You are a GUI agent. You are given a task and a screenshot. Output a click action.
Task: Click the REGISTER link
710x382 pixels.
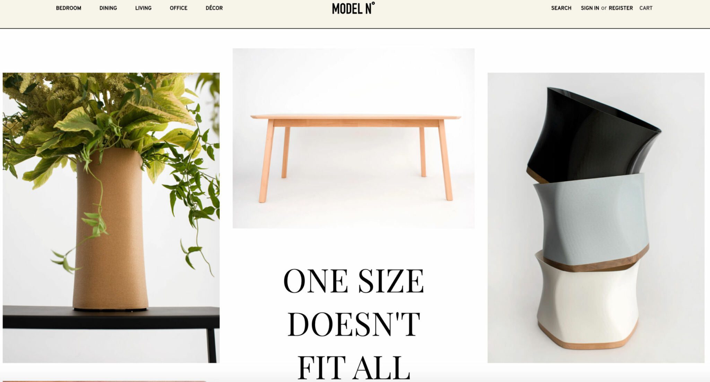[x=621, y=8]
